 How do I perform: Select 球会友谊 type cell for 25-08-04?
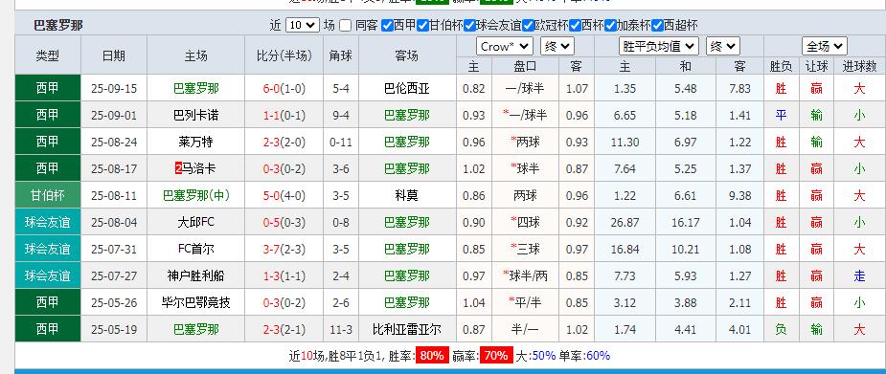(48, 222)
